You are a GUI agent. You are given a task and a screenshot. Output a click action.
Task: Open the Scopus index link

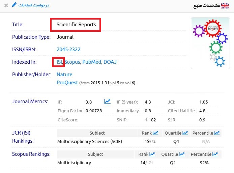tap(72, 62)
